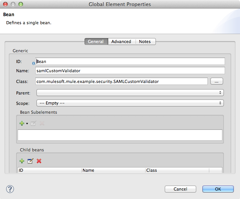Select the General tab
This screenshot has height=199, width=240.
[96, 41]
